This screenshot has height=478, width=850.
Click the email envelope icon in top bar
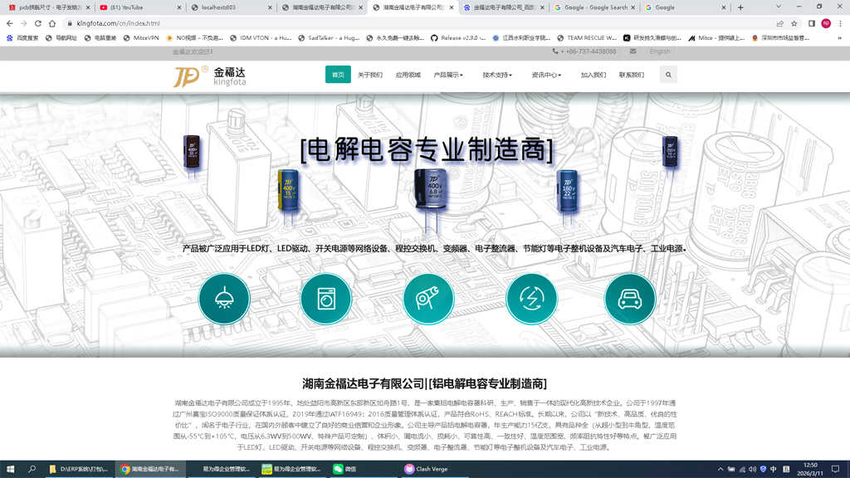coord(633,51)
